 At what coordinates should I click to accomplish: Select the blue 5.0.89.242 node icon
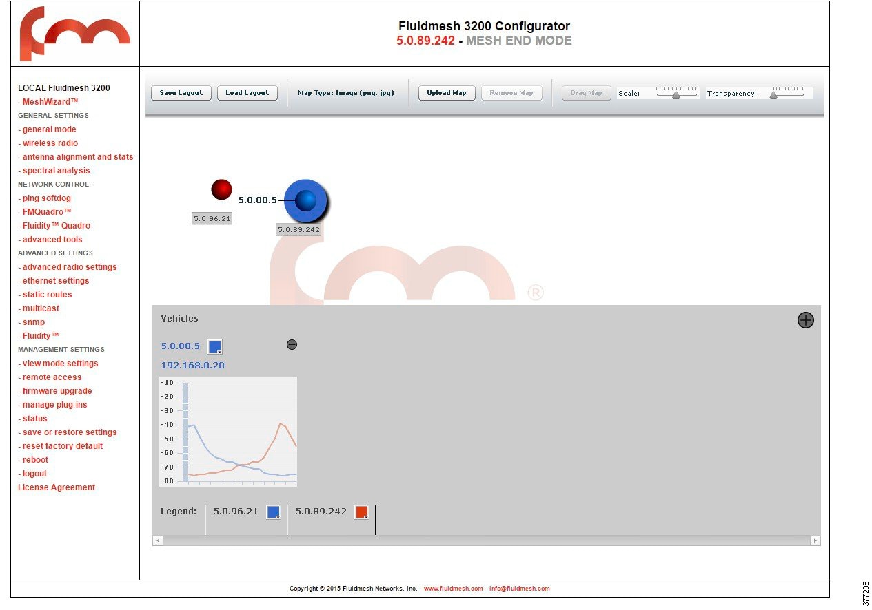pos(305,200)
